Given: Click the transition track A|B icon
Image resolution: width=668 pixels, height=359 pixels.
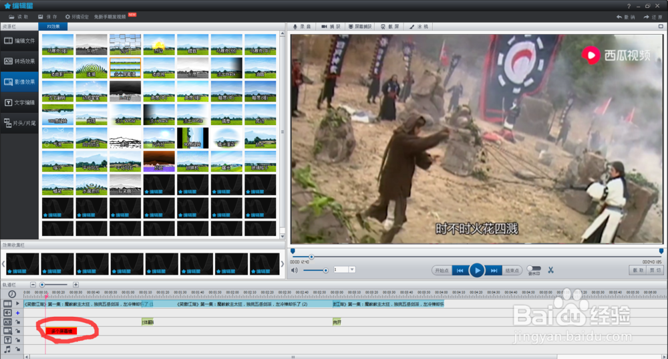Looking at the screenshot, I should pos(7,322).
